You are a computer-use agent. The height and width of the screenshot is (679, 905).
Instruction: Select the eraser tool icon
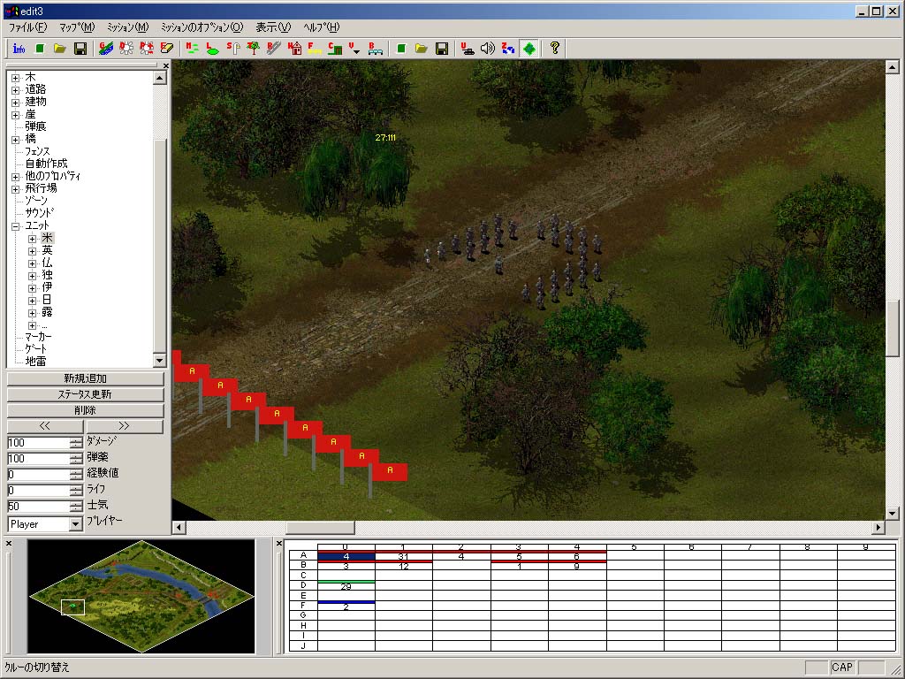pyautogui.click(x=167, y=49)
